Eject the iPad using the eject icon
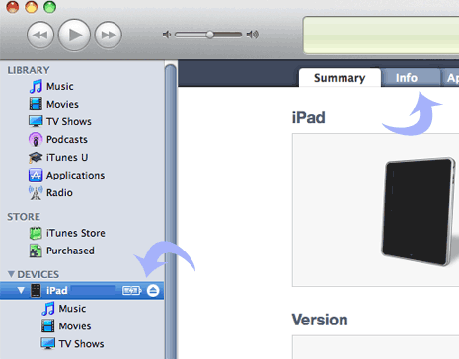Screen dimensions: 459x359 pos(153,291)
